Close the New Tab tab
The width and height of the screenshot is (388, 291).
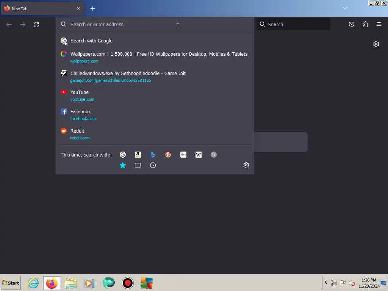pyautogui.click(x=78, y=9)
